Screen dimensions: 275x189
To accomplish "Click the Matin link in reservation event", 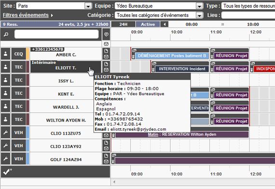I will pos(153,135).
